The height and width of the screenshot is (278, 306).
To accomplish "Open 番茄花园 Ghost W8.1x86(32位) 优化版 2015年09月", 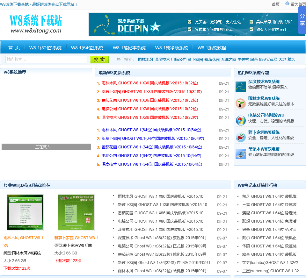I will (162, 254).
